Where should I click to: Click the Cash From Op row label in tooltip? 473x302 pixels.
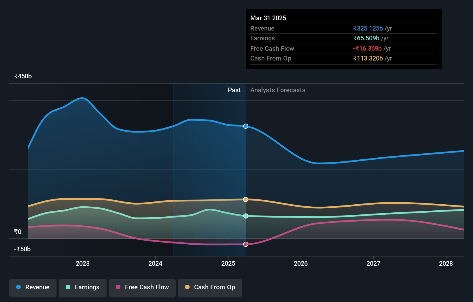point(271,58)
